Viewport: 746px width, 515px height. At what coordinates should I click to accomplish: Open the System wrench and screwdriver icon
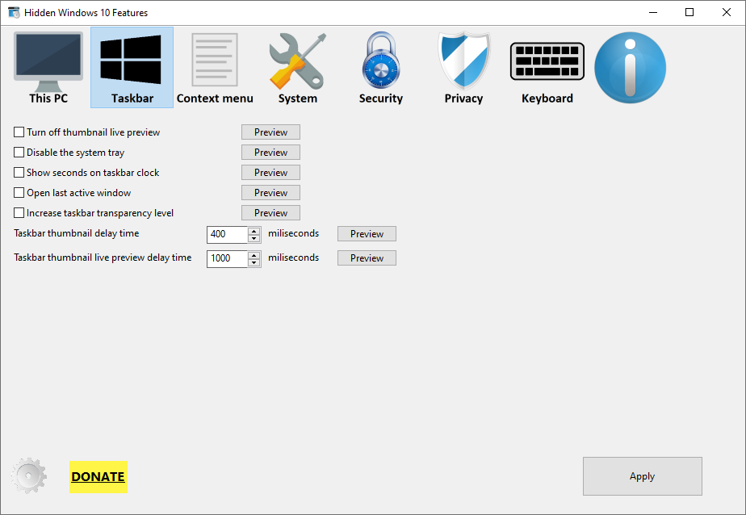(298, 68)
